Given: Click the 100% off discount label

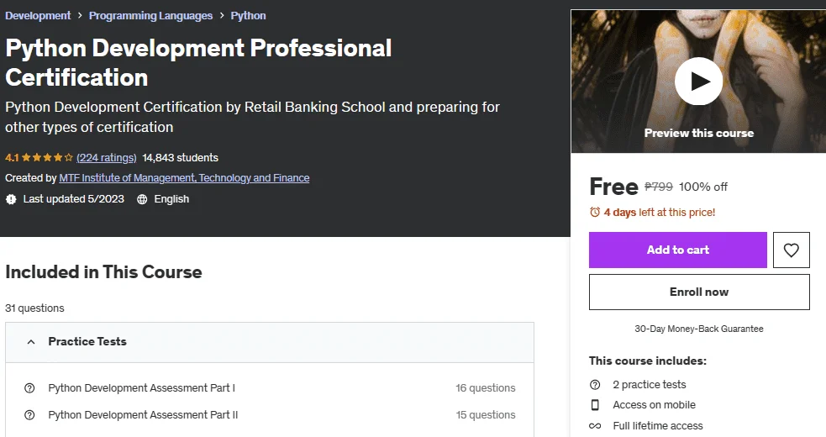Looking at the screenshot, I should pos(703,187).
